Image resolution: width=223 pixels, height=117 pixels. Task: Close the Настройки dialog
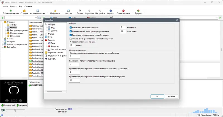tap(177, 20)
